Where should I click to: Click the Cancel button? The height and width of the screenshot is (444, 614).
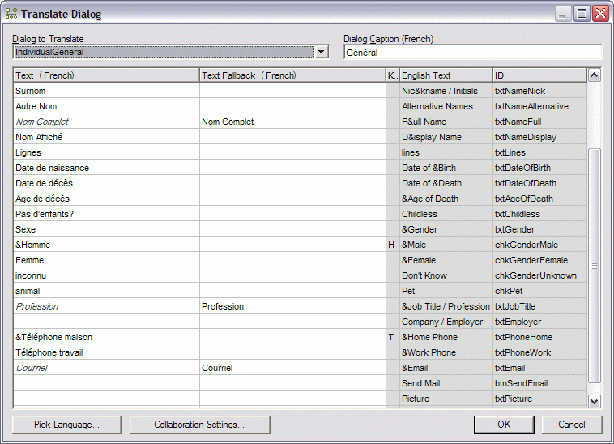(x=572, y=425)
